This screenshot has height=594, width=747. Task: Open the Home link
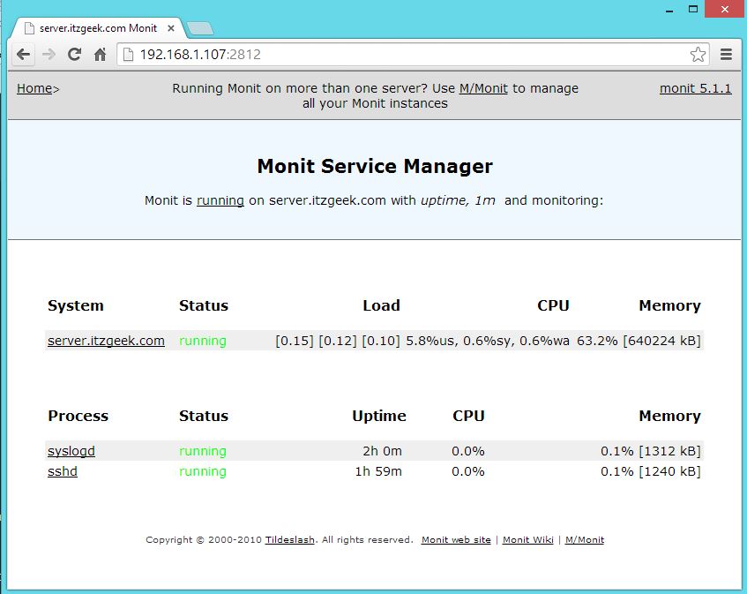34,88
